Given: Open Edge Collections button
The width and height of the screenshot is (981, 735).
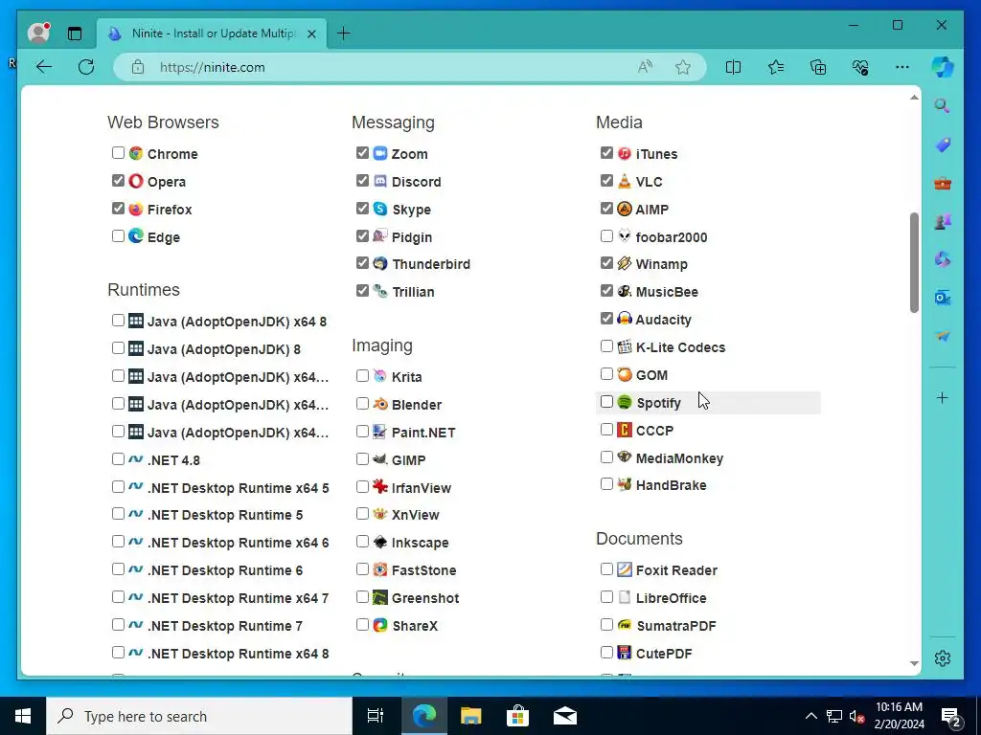Looking at the screenshot, I should [x=818, y=67].
